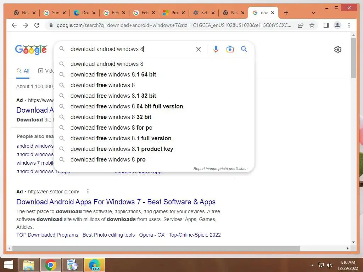Select suggestion 'windows 8.1 product key'
Viewport: 363px width, 272px height.
tap(154, 149)
